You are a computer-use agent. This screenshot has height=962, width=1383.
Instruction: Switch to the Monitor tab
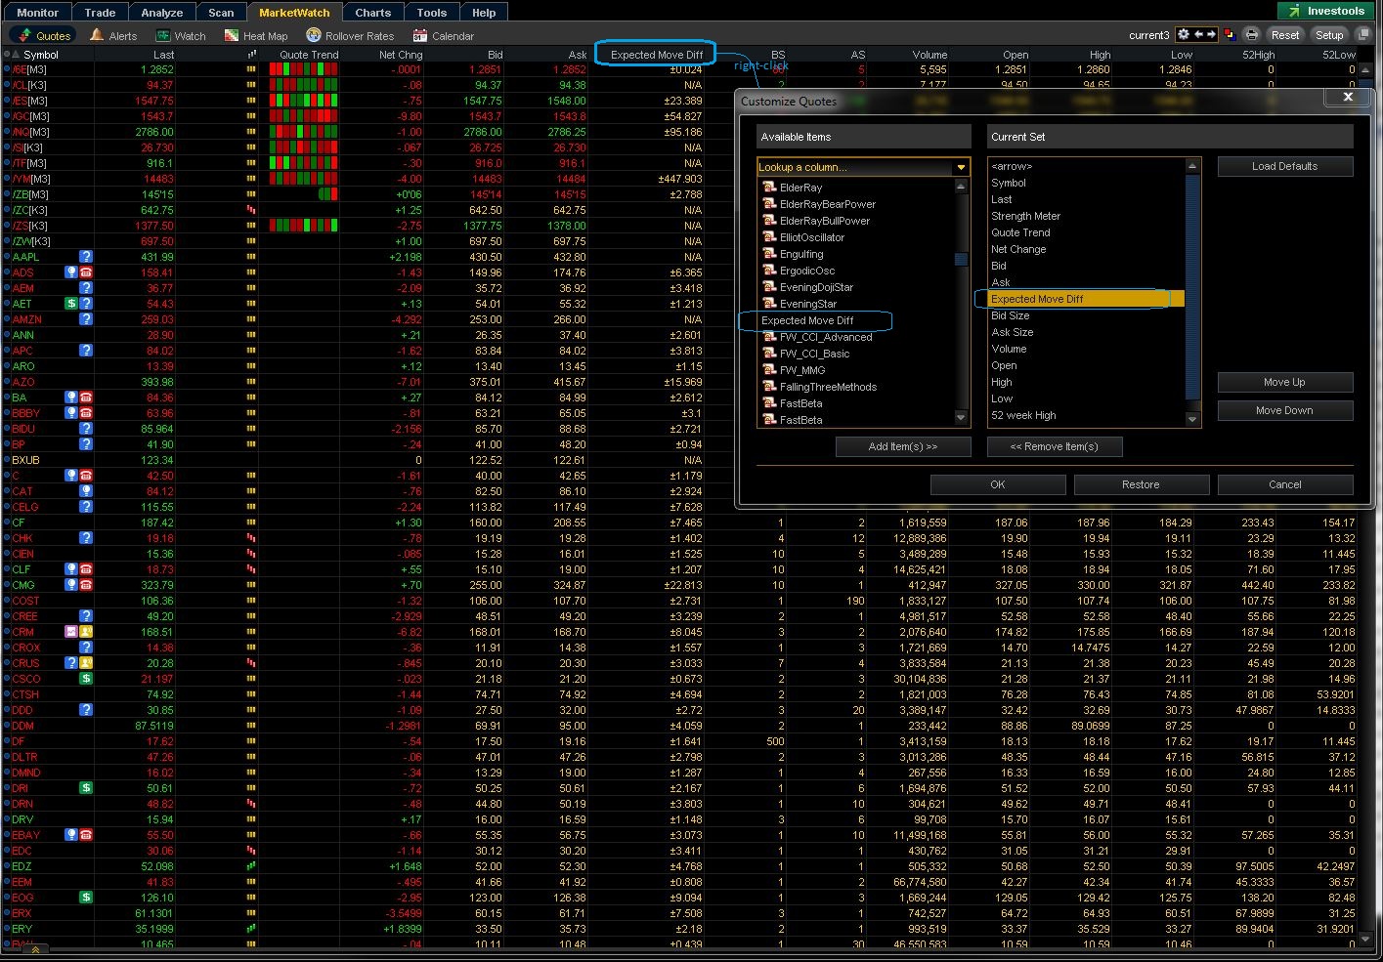click(x=37, y=13)
